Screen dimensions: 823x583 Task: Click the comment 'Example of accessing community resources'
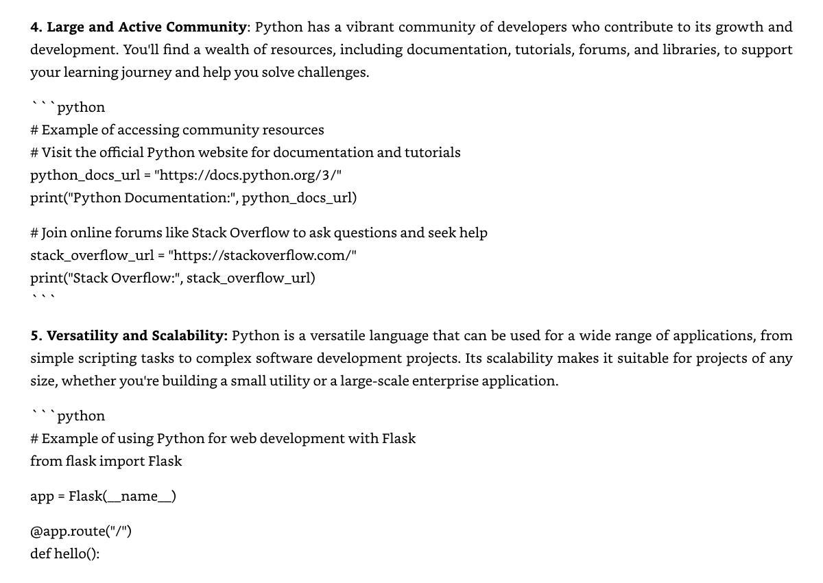click(177, 130)
